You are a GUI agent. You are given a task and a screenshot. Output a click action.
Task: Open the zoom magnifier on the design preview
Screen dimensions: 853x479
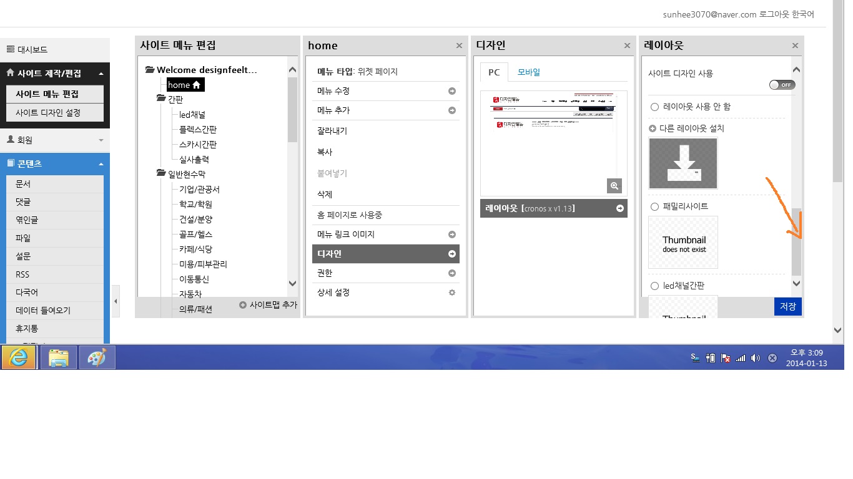pos(614,186)
